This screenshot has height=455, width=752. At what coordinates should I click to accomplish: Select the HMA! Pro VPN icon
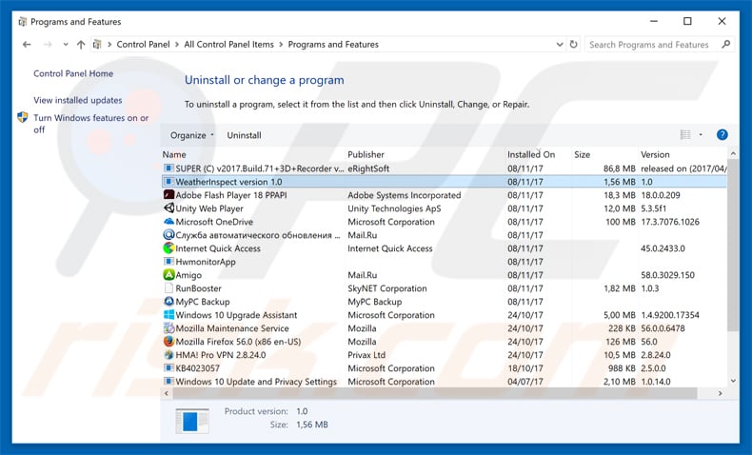point(168,355)
